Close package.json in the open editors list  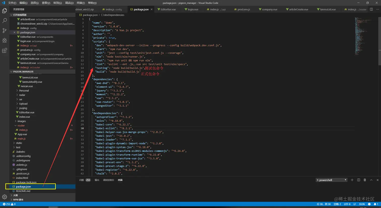[14, 33]
